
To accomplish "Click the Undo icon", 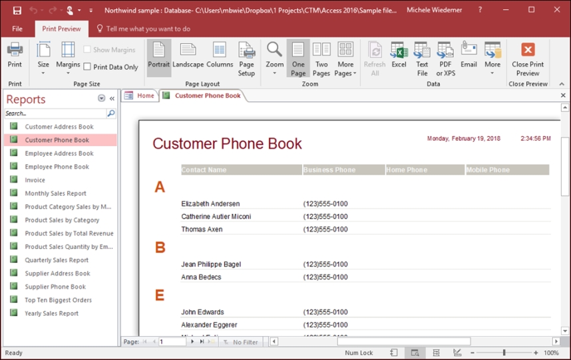I will tap(33, 11).
